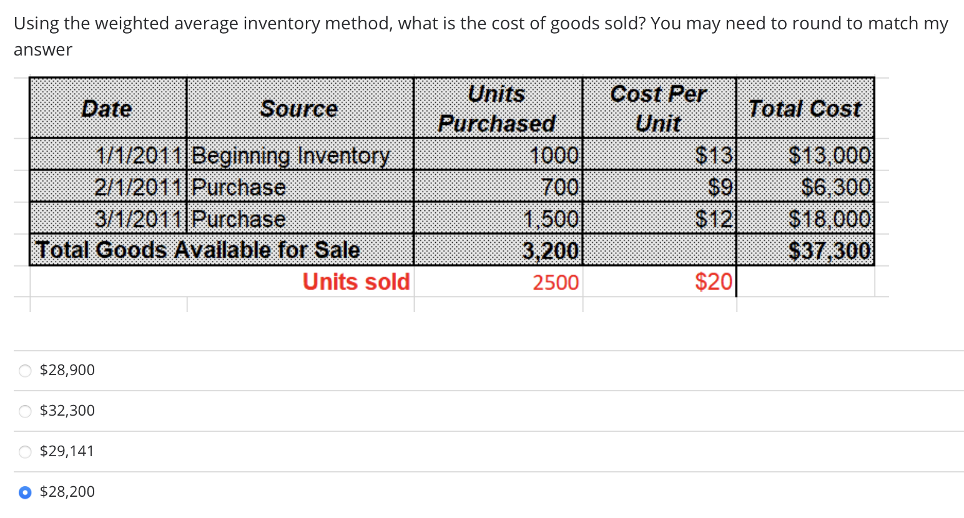Viewport: 964px width, 518px height.
Task: Select the 1/1/2011 date cell
Action: (x=135, y=155)
